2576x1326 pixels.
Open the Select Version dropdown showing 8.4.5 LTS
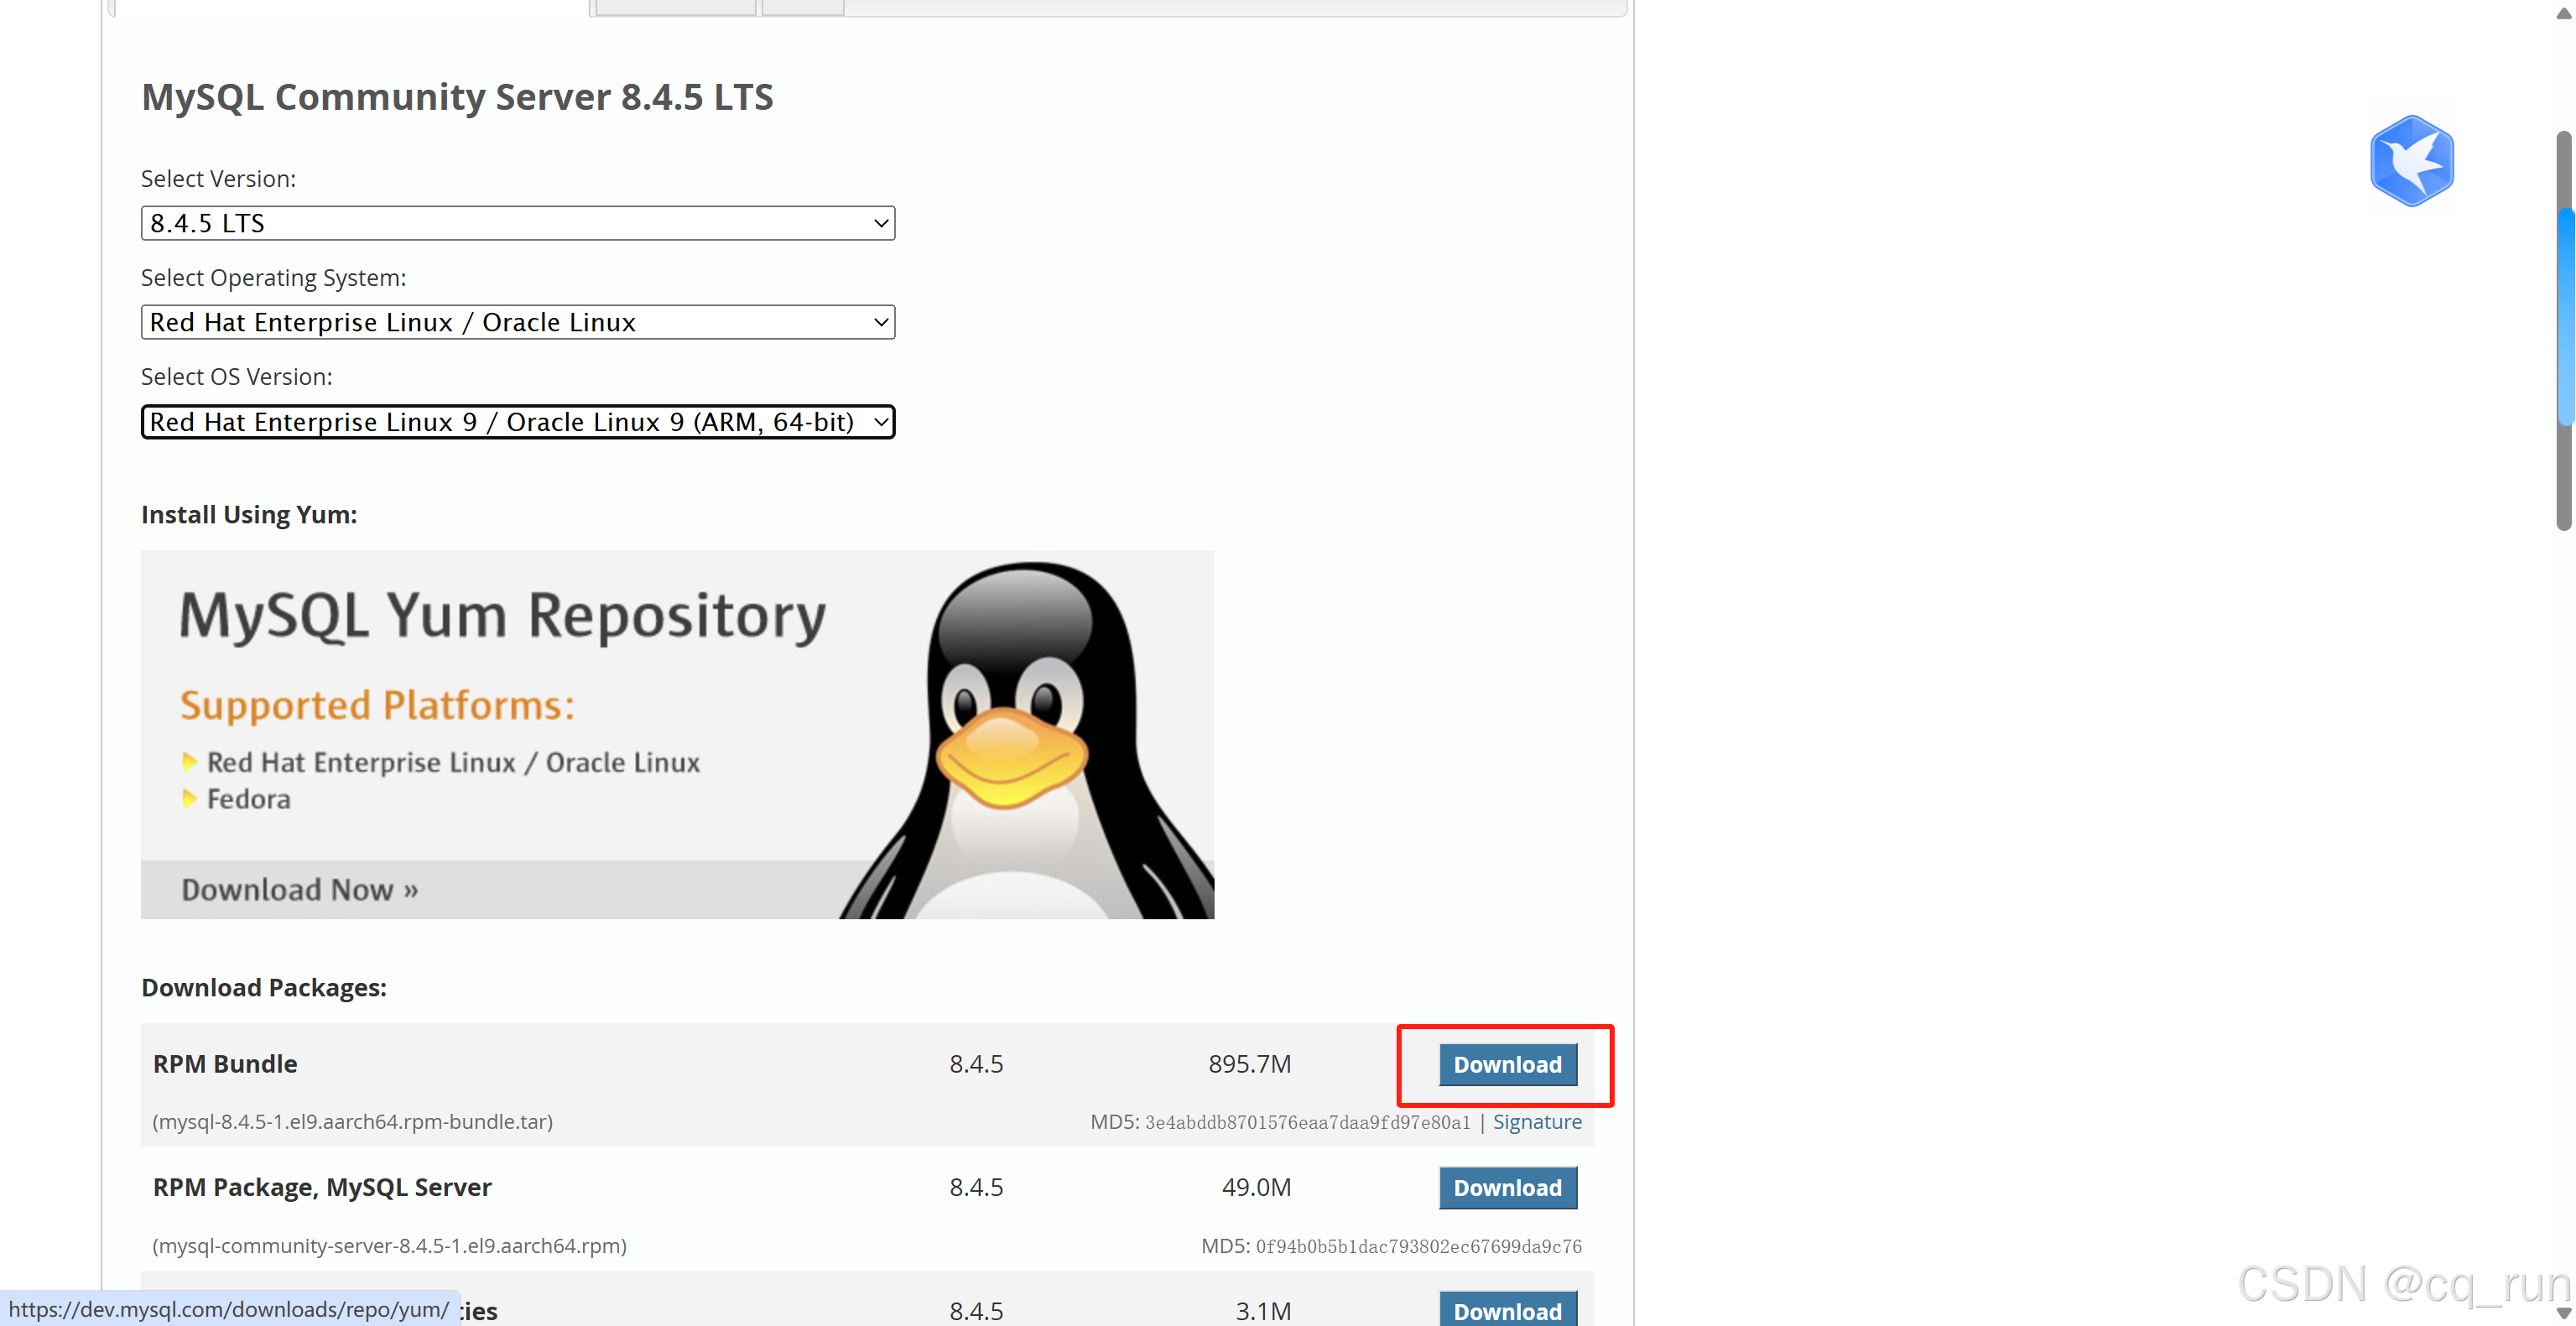[518, 223]
